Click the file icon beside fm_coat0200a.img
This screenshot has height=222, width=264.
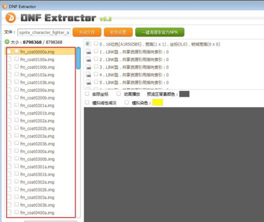[x=9, y=90]
